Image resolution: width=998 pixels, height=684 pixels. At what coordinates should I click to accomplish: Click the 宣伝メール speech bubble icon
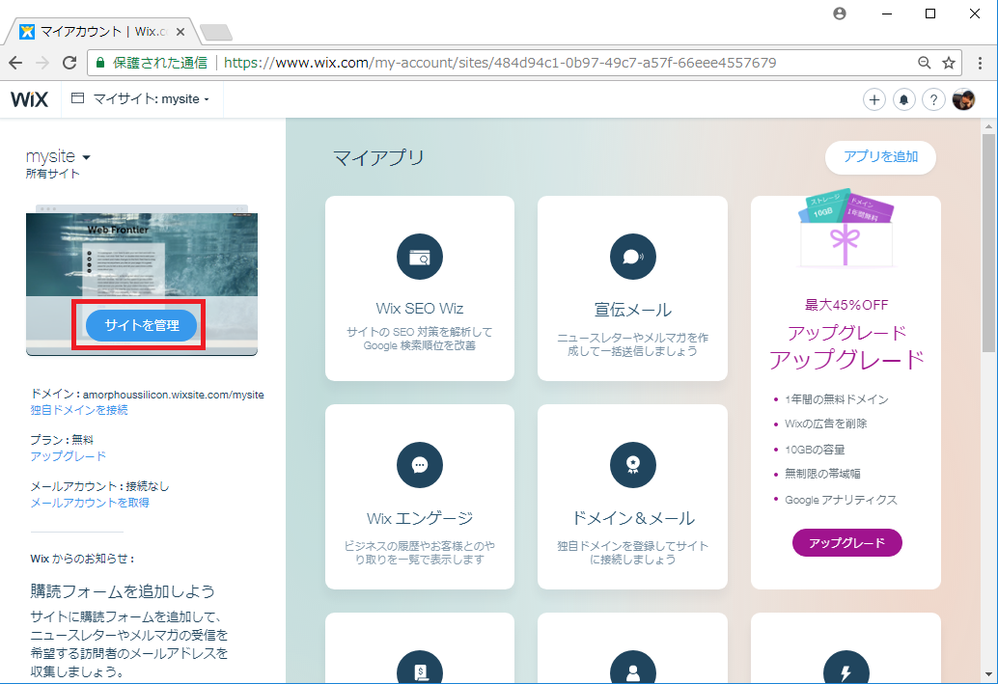[x=632, y=257]
